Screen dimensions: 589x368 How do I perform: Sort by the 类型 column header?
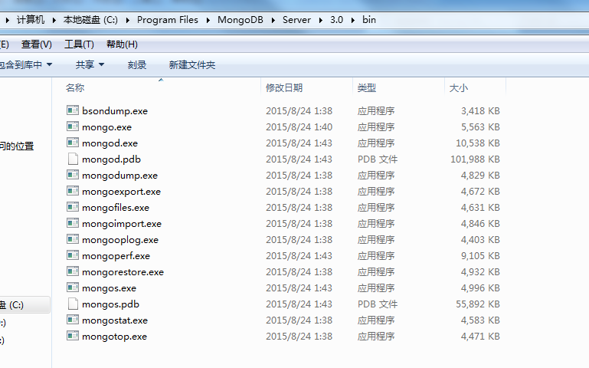367,88
